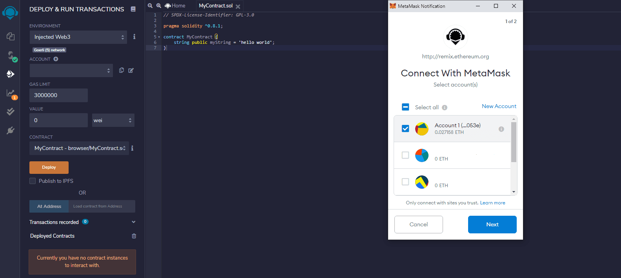Expand the Transactions recorded section
The height and width of the screenshot is (278, 621).
click(134, 222)
